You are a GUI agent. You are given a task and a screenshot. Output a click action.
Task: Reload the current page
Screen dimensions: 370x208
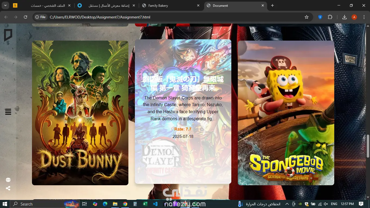(25, 17)
